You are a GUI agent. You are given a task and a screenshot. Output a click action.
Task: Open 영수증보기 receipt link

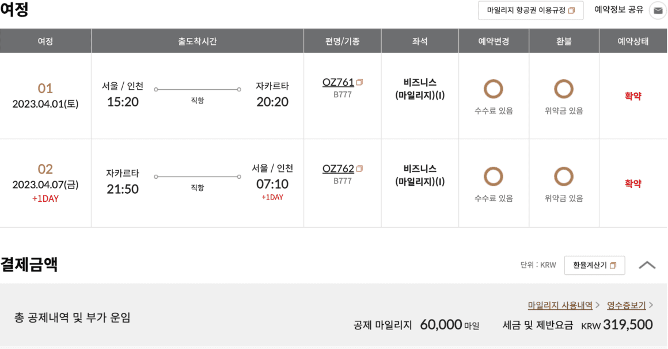pos(627,305)
